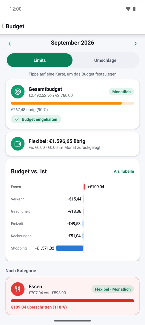Image resolution: width=145 pixels, height=325 pixels.
Task: Click the red Essen bar in chart
Action: click(x=85, y=187)
